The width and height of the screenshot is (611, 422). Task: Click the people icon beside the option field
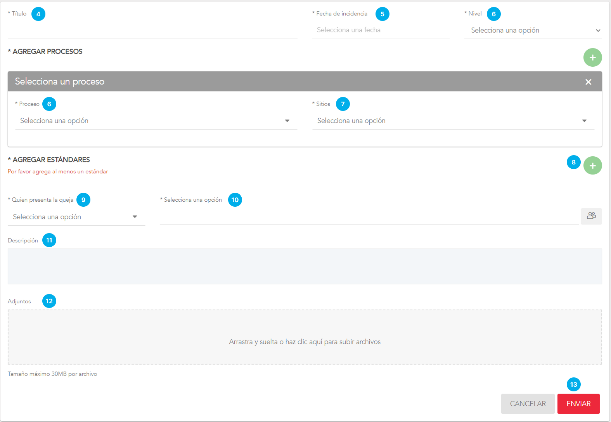point(591,216)
